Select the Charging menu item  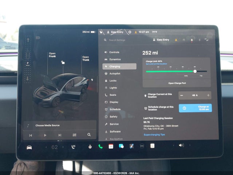click(119, 66)
